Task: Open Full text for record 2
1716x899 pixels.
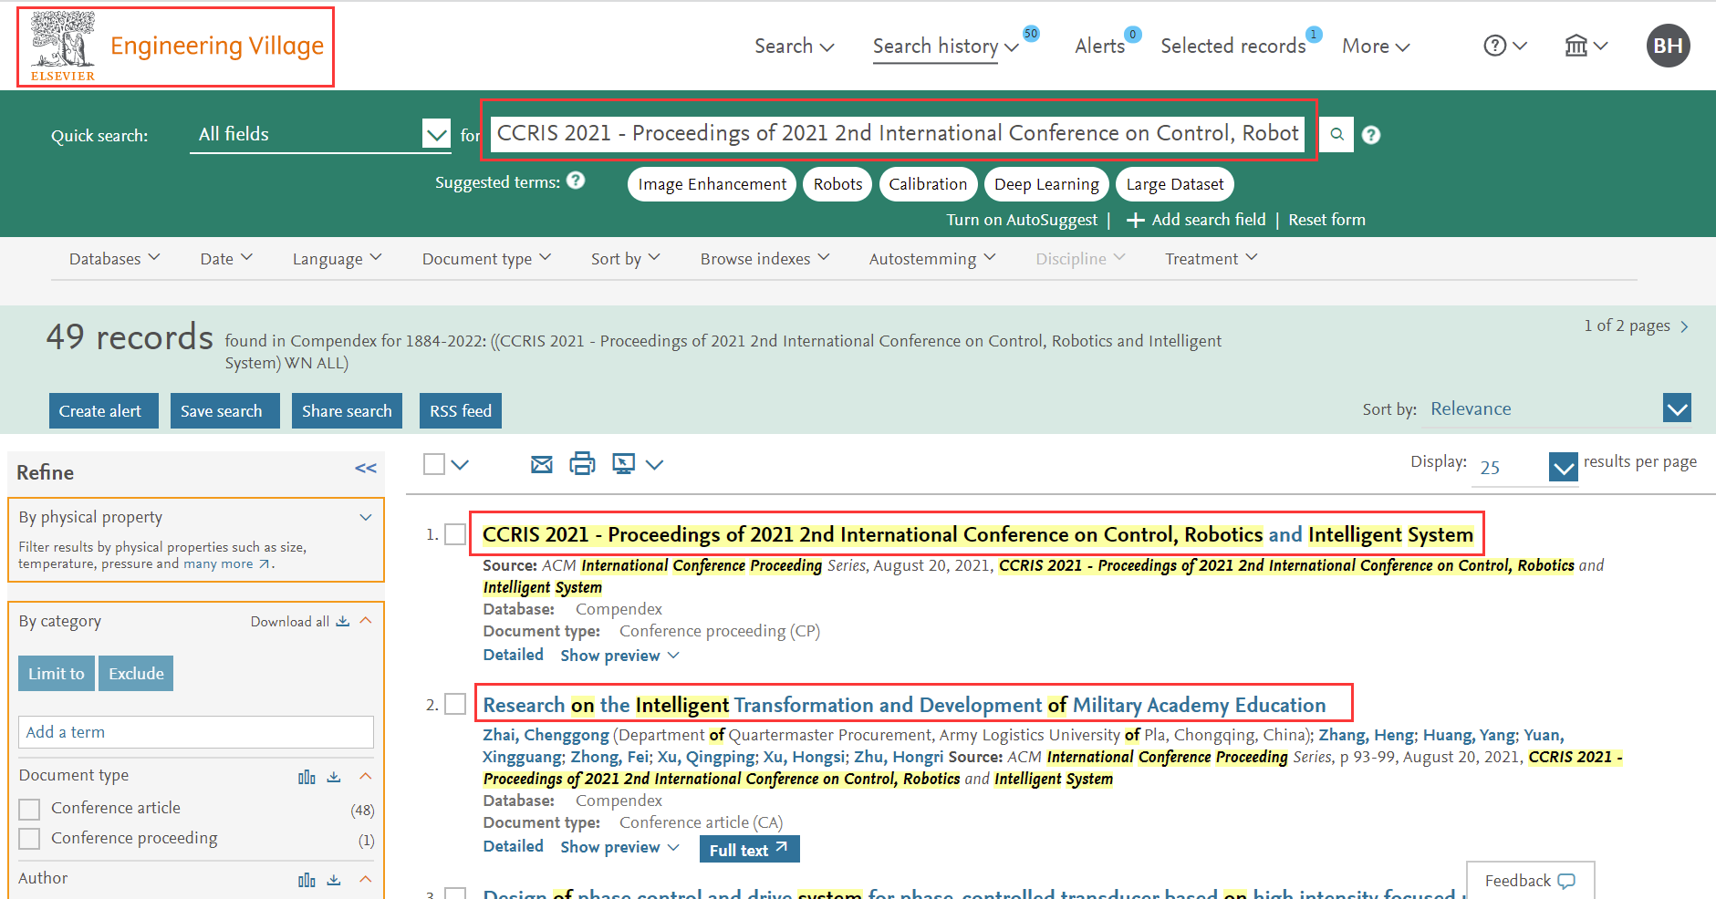Action: coord(749,849)
